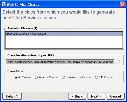Select class com.exsamp.obj.MyObject in the list

click(x=64, y=34)
